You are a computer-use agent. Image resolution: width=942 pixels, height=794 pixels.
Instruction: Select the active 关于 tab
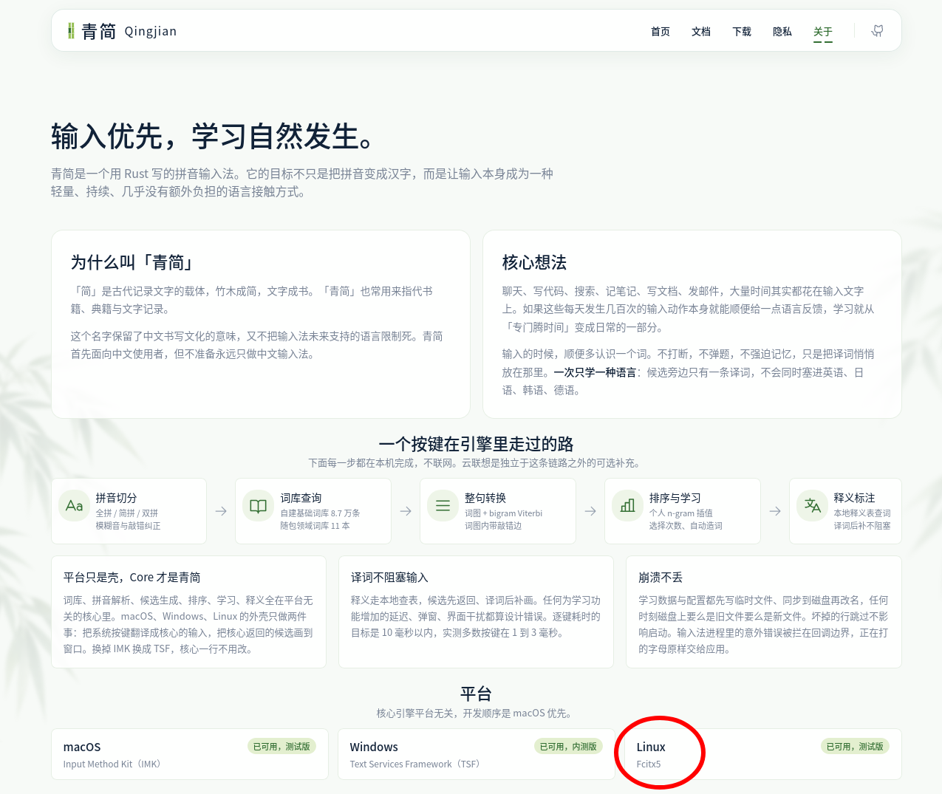823,32
